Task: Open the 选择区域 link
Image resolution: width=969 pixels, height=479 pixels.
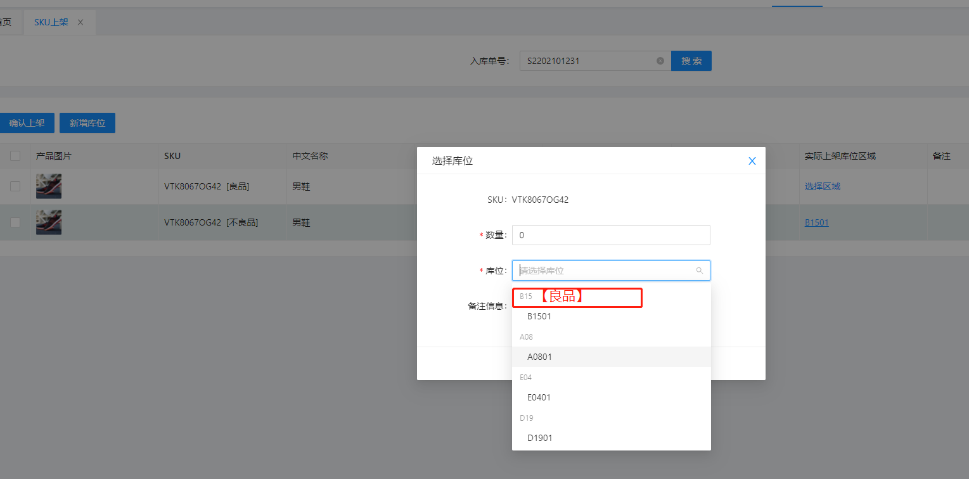Action: 822,186
